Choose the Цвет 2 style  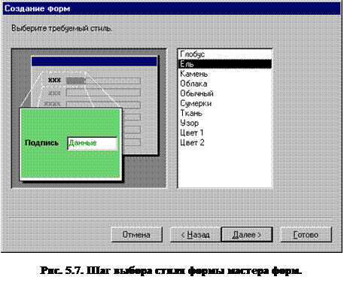[224, 142]
